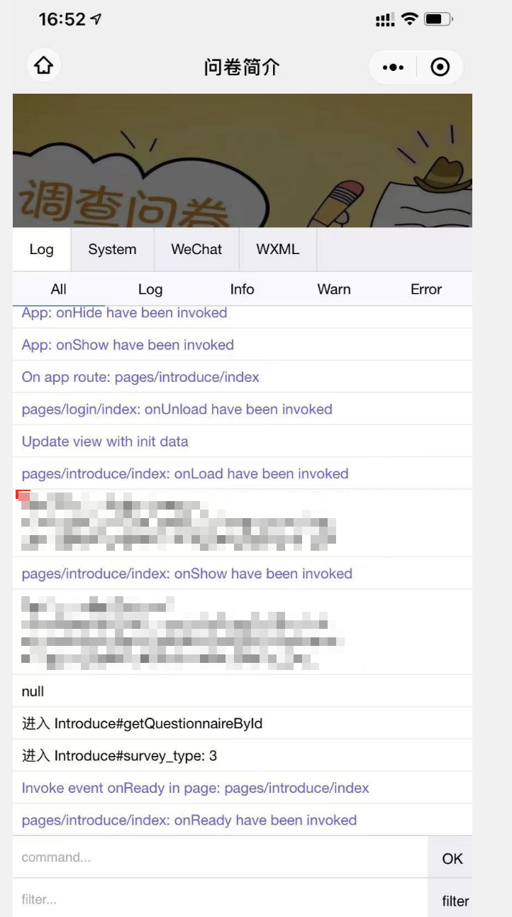Focus the filter text field
Image resolution: width=512 pixels, height=917 pixels.
220,899
